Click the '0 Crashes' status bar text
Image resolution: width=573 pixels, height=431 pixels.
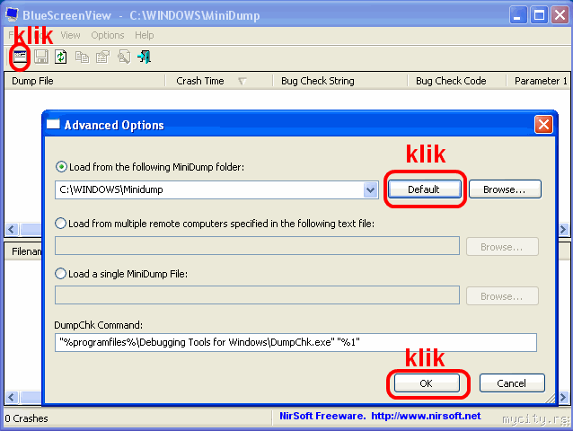point(26,418)
